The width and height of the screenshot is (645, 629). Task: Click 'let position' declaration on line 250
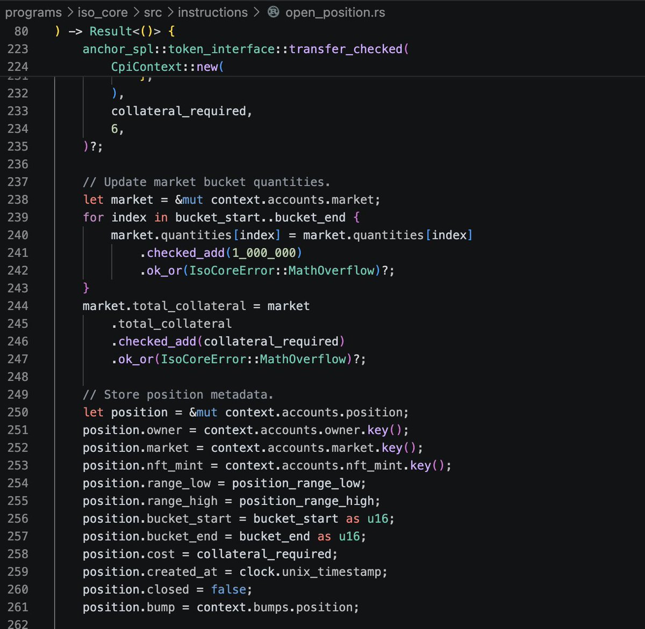(125, 412)
